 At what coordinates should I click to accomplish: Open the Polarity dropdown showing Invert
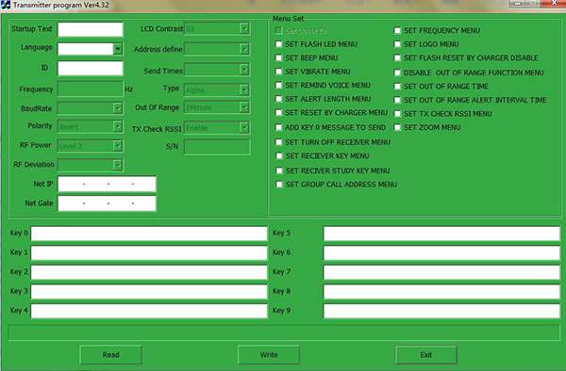[x=118, y=126]
